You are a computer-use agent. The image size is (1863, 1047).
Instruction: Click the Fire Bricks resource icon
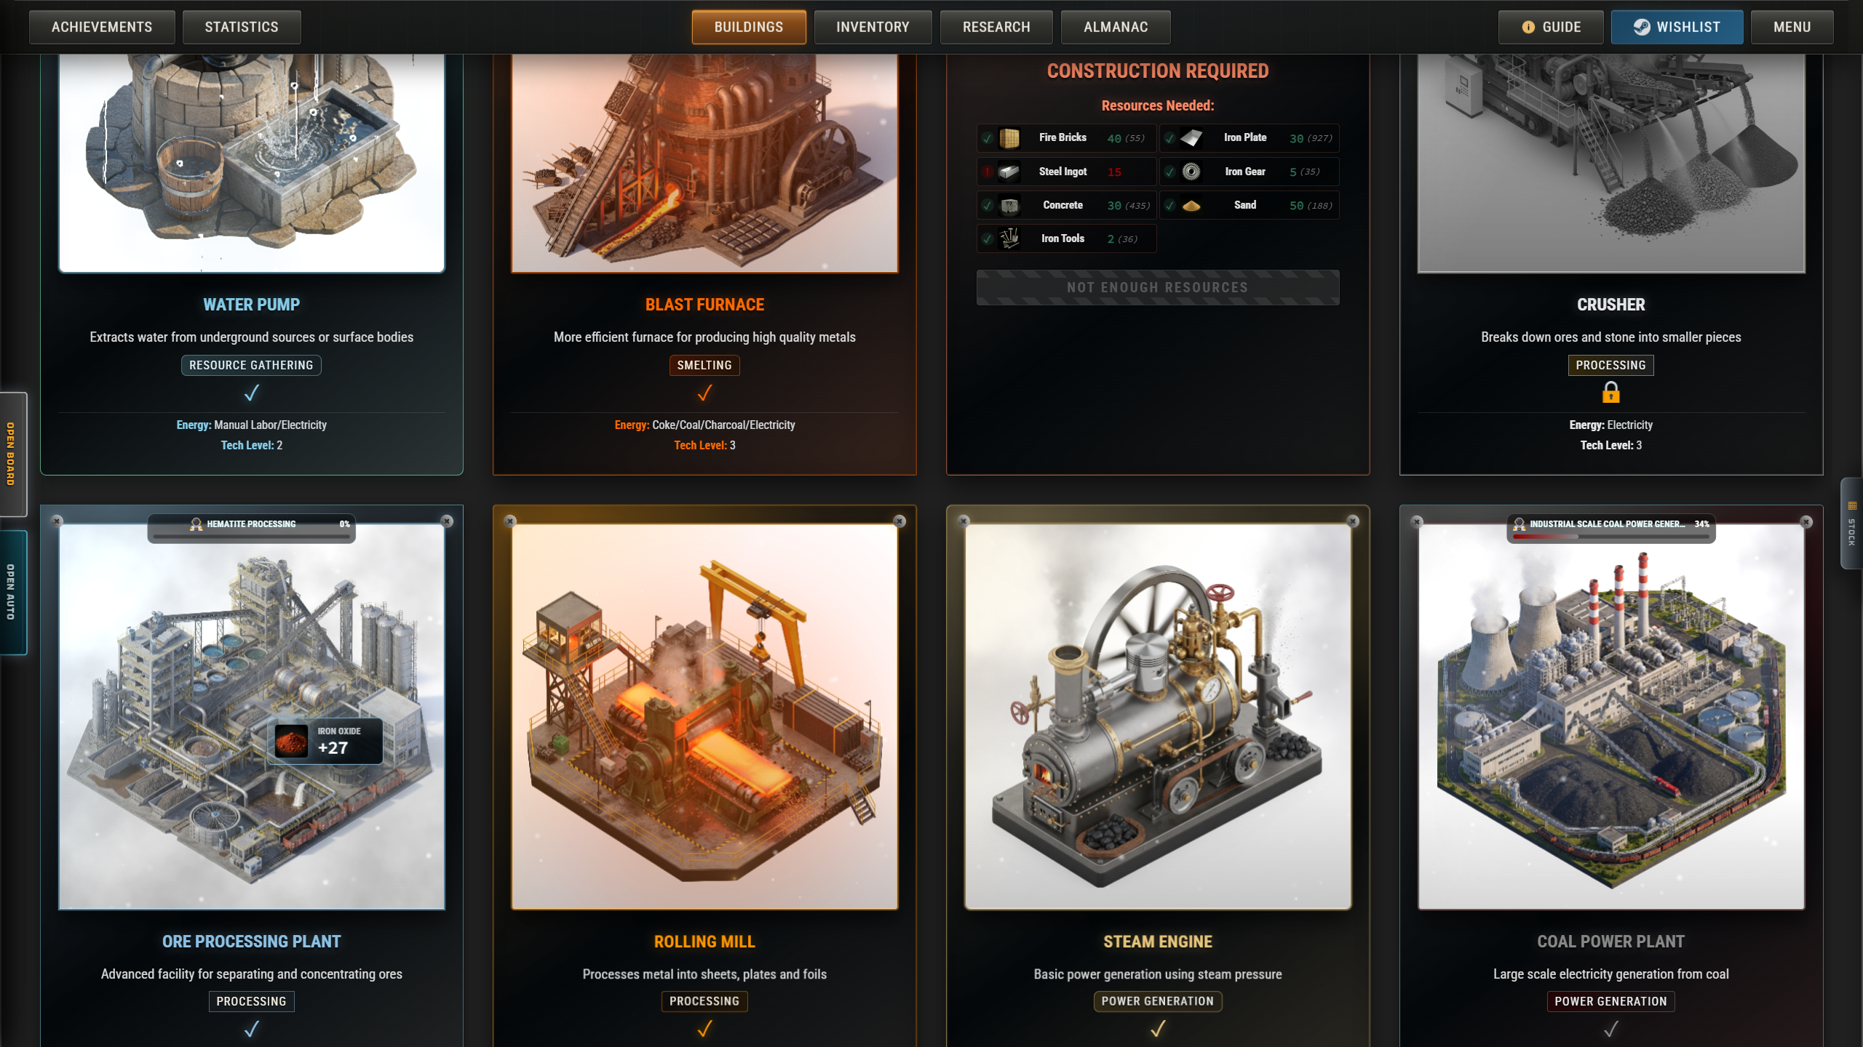pyautogui.click(x=1009, y=138)
